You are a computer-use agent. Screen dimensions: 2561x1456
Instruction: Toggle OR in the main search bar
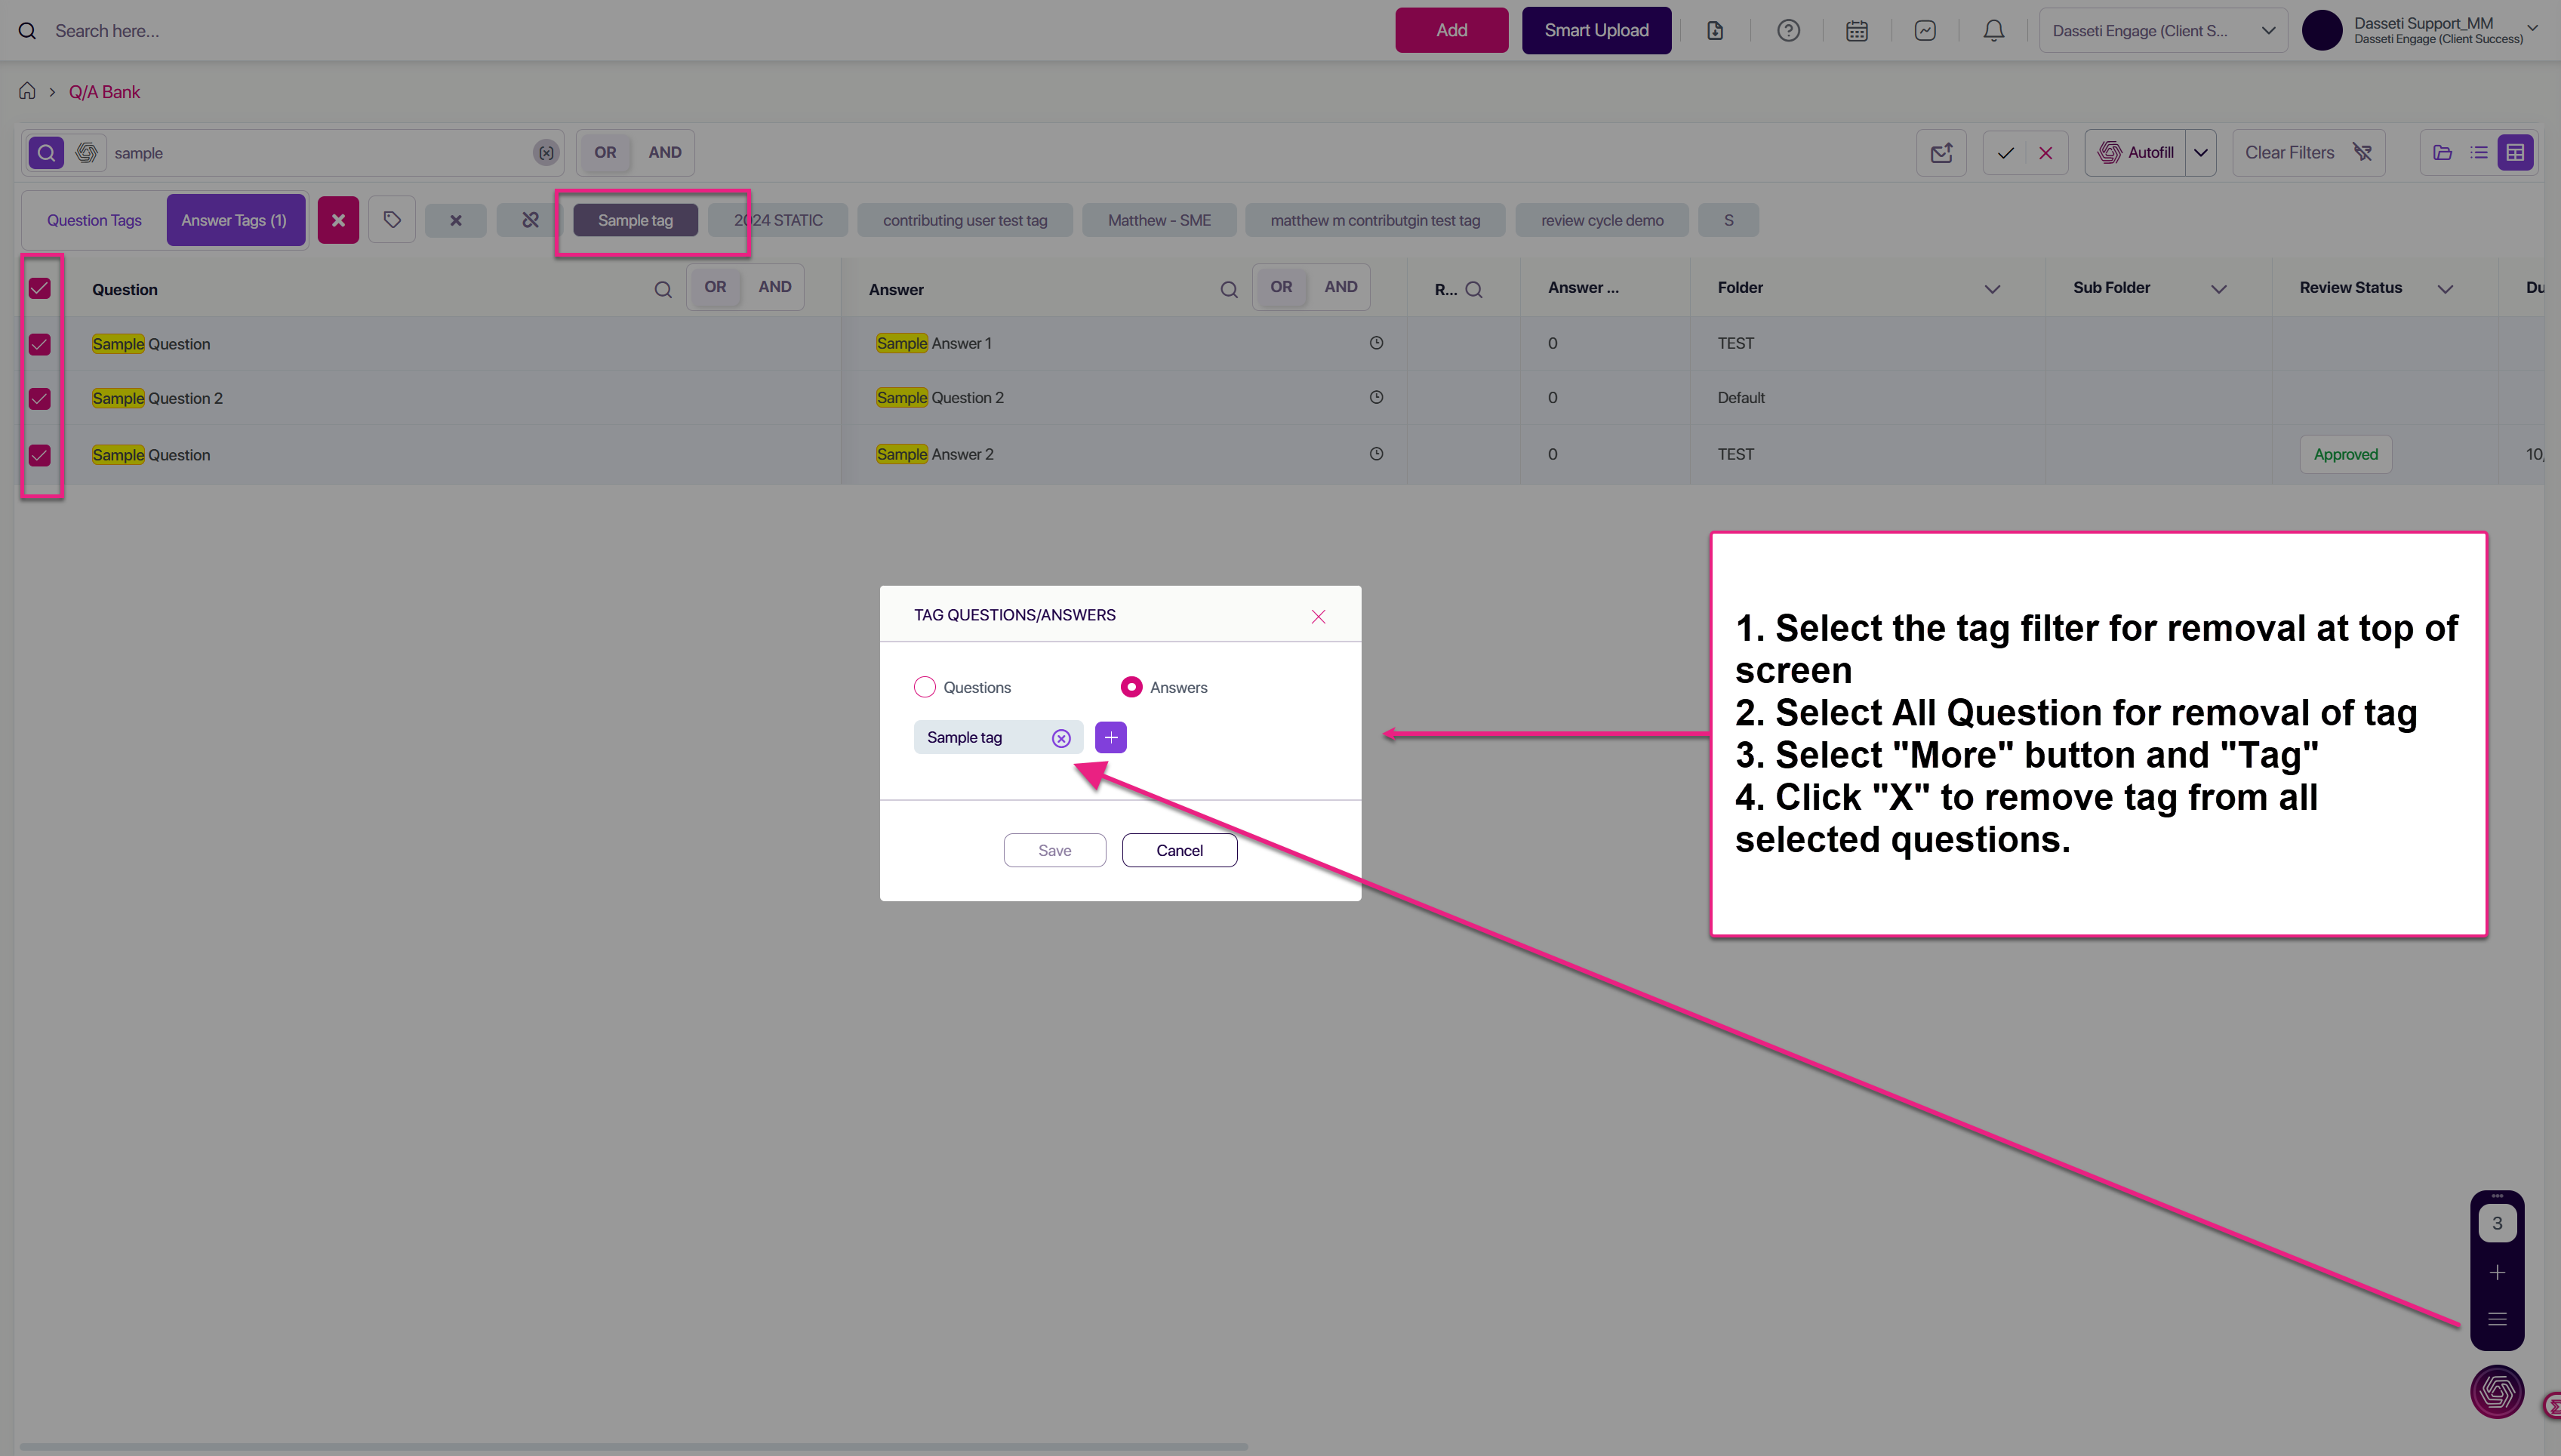point(605,152)
